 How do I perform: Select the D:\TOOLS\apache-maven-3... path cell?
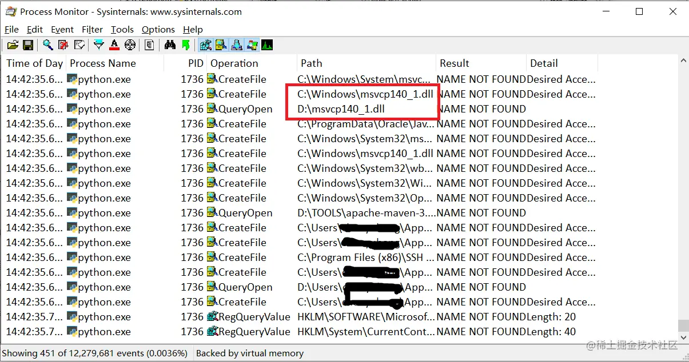pos(366,213)
